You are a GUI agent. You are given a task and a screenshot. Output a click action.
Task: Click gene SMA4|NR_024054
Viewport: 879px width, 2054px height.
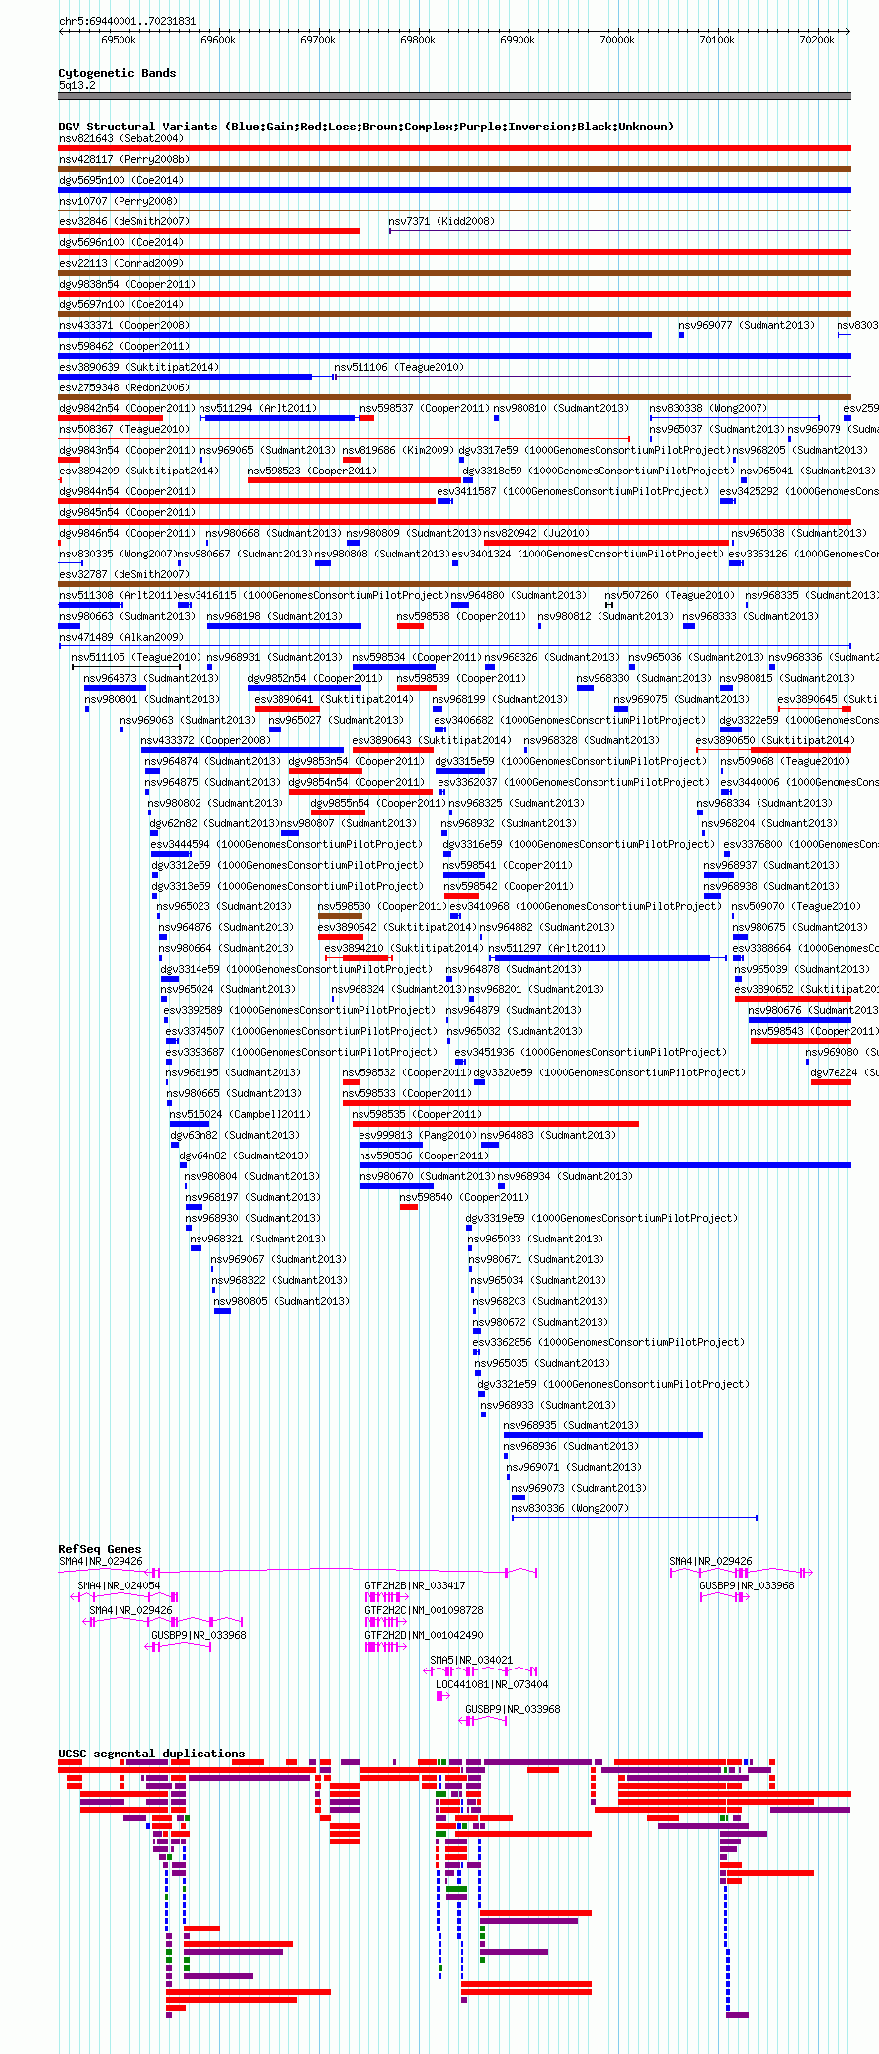(119, 1585)
